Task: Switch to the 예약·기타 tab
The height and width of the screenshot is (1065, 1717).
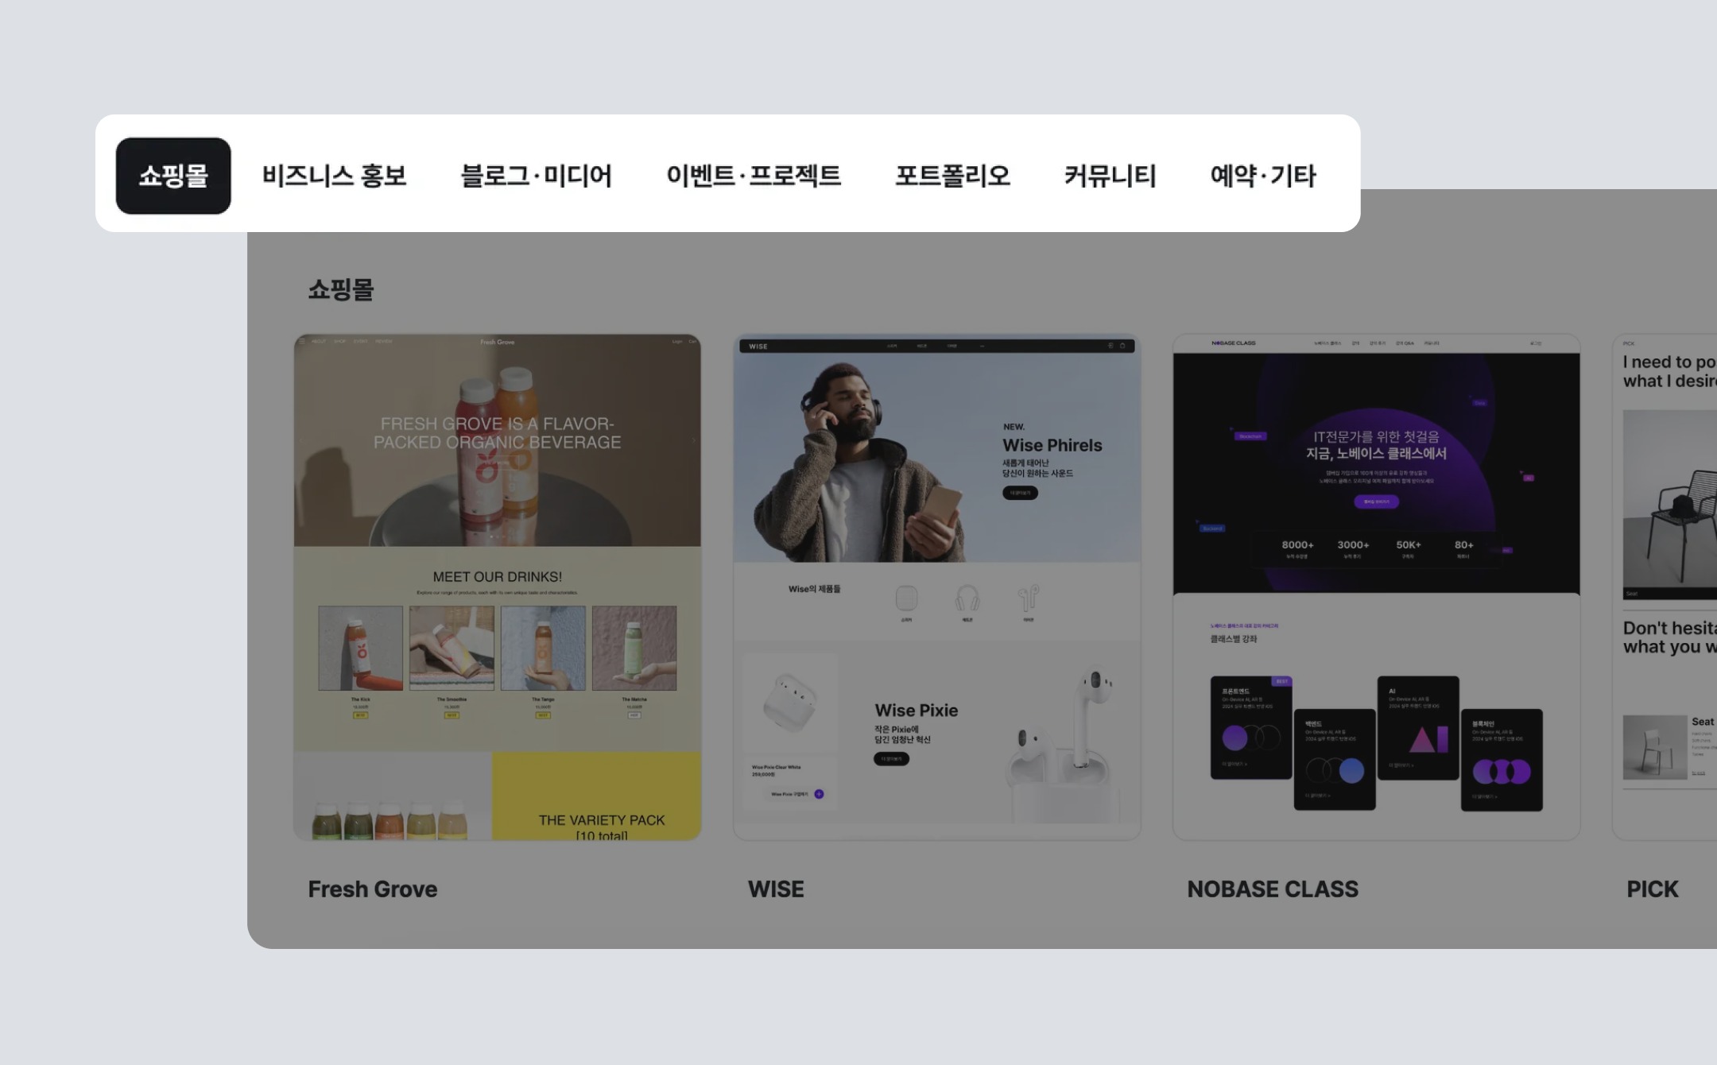Action: 1263,176
